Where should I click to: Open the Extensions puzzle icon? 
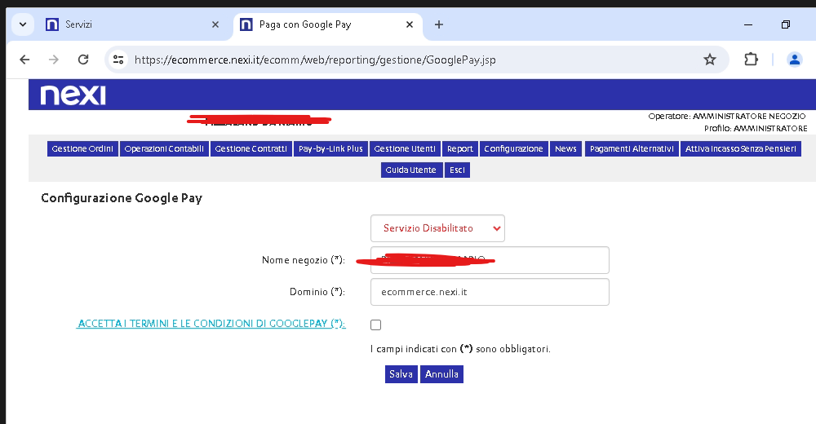click(751, 60)
